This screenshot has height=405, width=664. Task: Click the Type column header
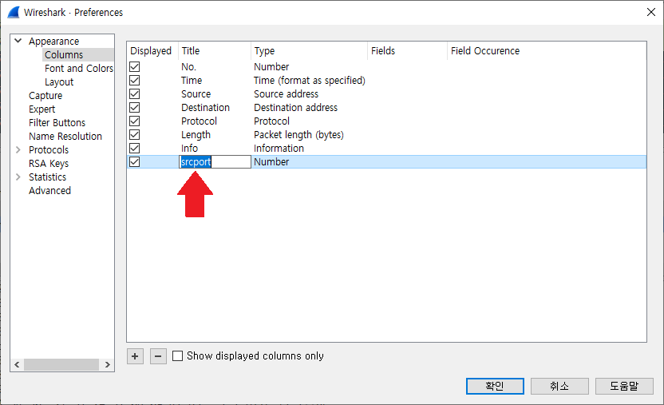(309, 50)
